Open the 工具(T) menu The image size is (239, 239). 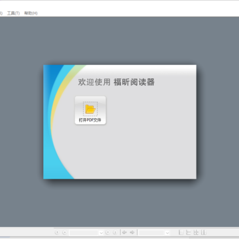(x=13, y=13)
